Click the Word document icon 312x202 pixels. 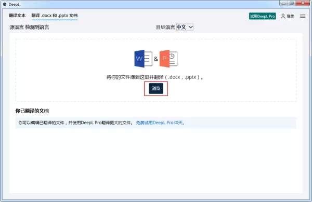point(144,59)
